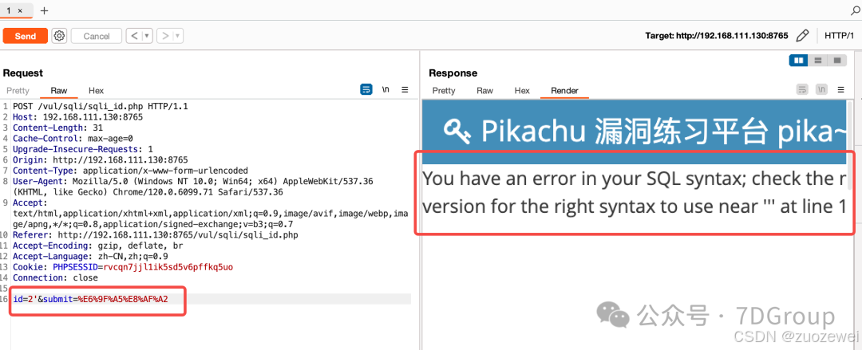Switch Response view to Render
862x350 pixels.
564,91
